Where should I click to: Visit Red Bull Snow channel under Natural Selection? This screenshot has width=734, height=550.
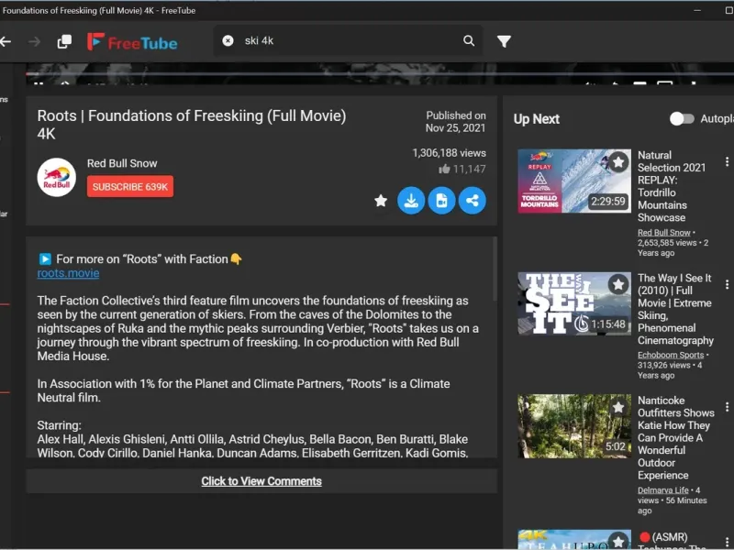pyautogui.click(x=663, y=233)
